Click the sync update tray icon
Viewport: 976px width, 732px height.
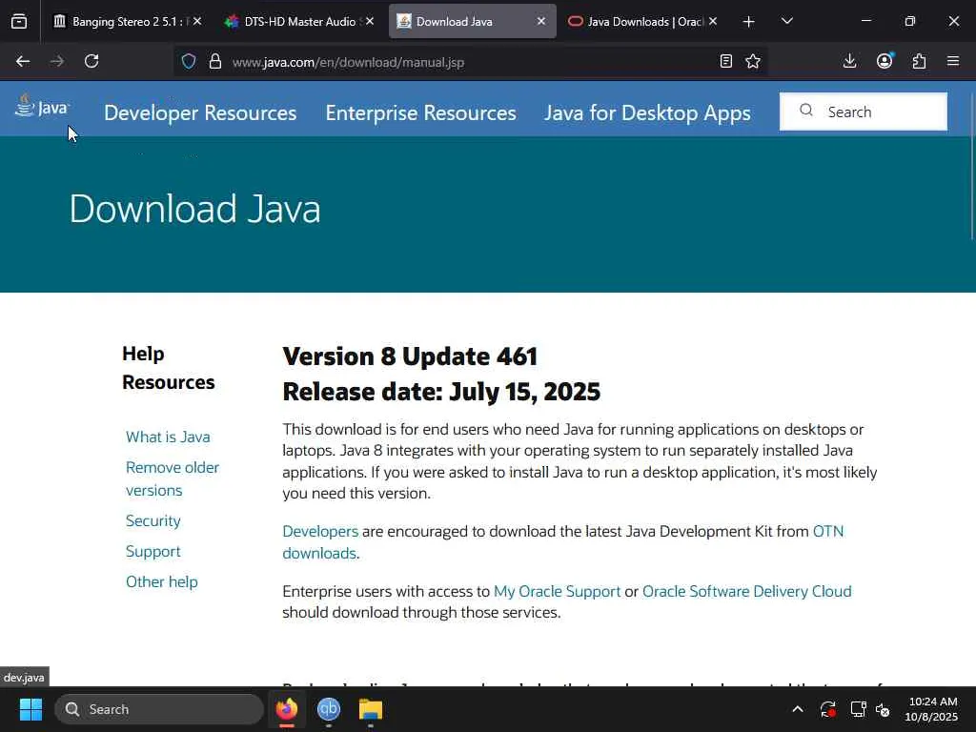tap(828, 709)
